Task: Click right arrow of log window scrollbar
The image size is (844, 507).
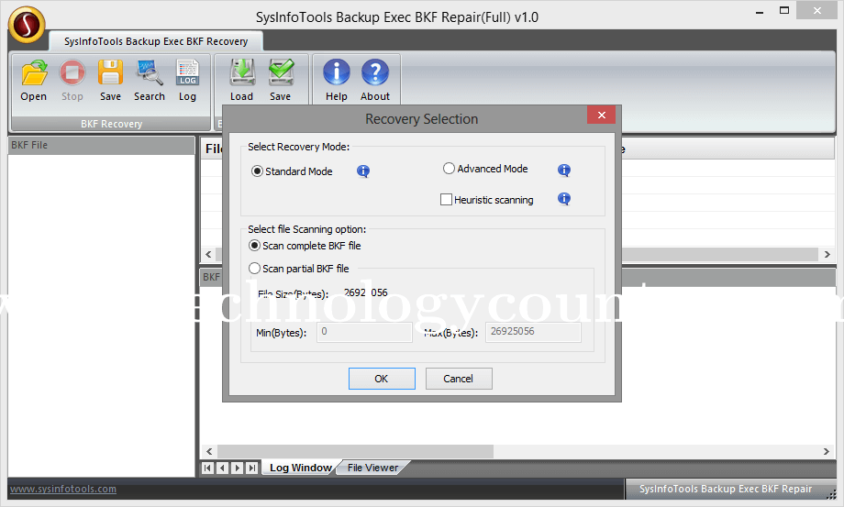Action: [x=827, y=452]
